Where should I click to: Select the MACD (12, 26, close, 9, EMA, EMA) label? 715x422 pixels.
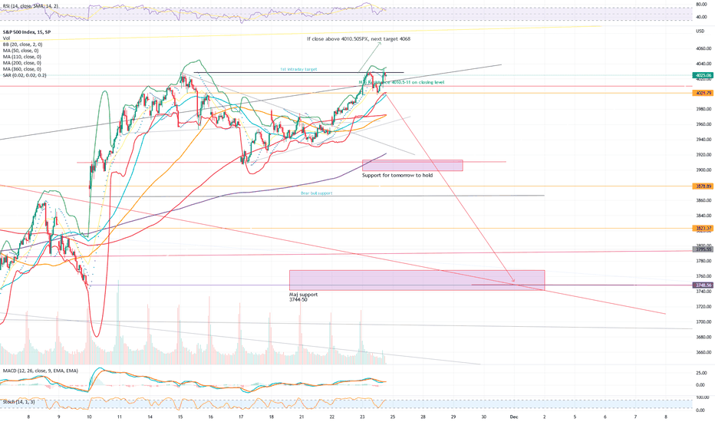pyautogui.click(x=40, y=371)
